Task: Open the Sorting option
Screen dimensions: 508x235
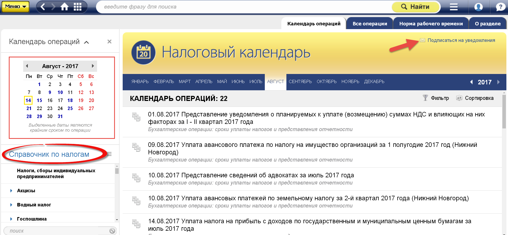Action: (475, 98)
